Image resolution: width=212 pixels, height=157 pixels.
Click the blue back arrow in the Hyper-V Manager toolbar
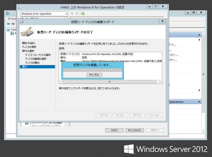click(8, 24)
